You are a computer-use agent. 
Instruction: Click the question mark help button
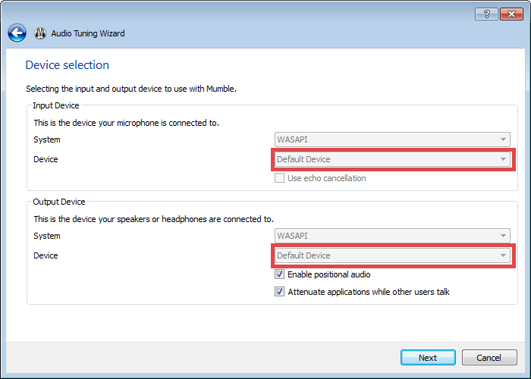click(486, 14)
